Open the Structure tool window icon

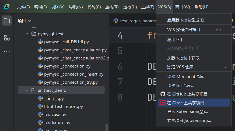click(7, 38)
